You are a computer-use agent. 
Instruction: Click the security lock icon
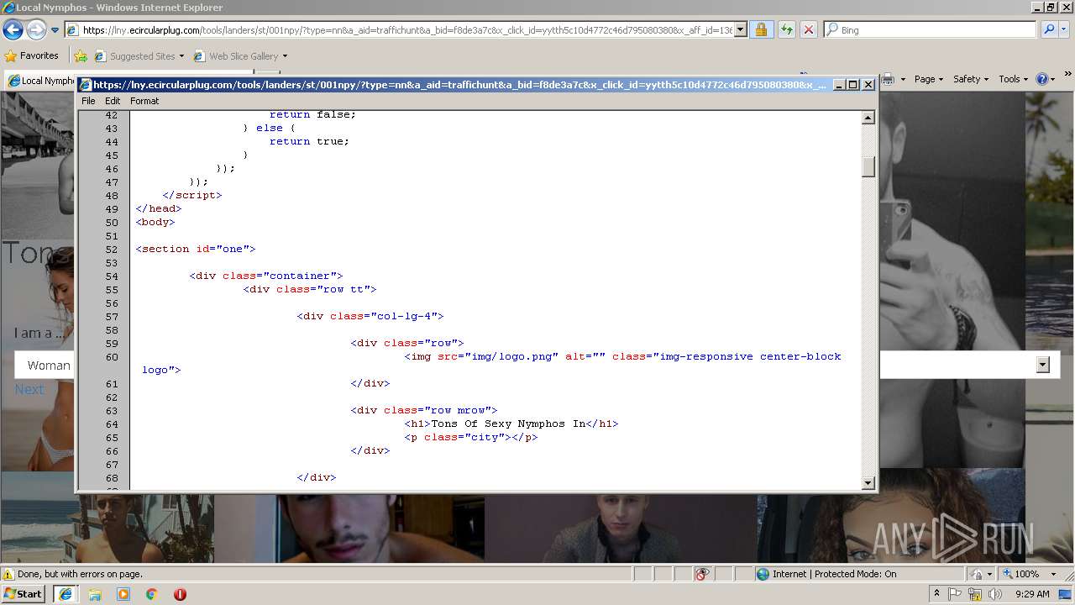[761, 29]
